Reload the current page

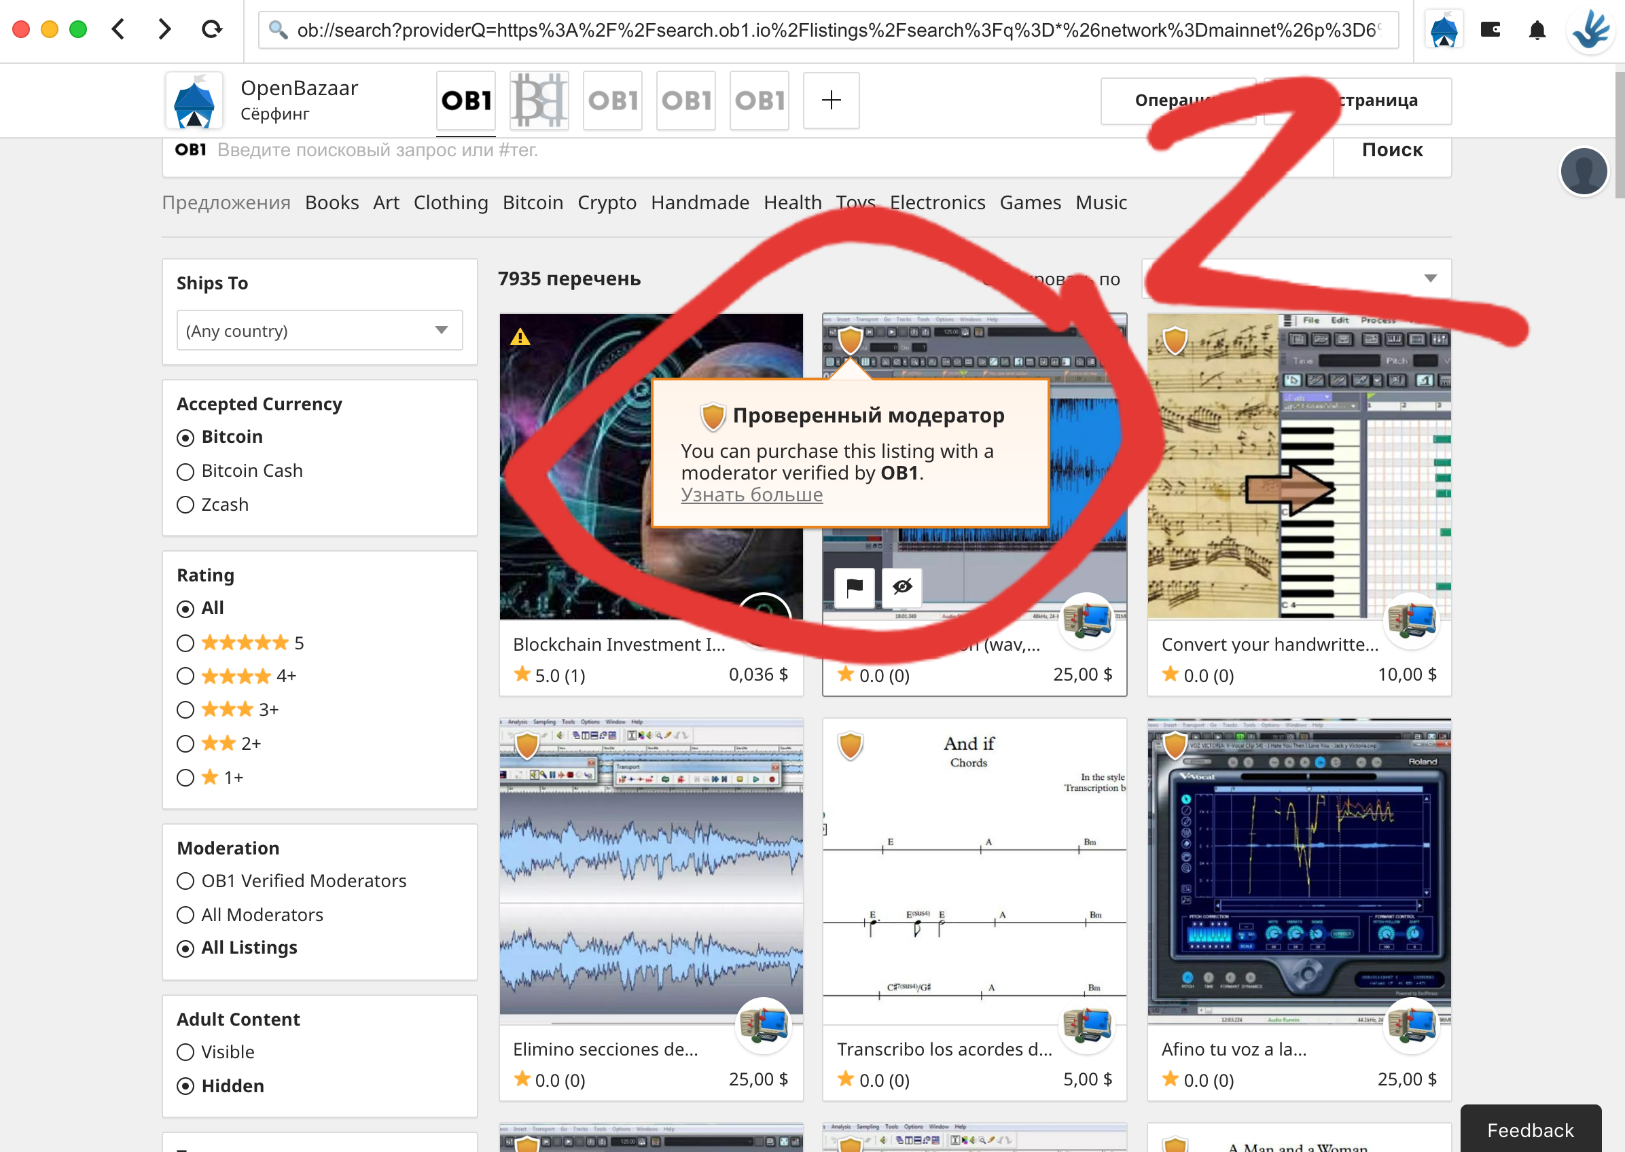(211, 29)
